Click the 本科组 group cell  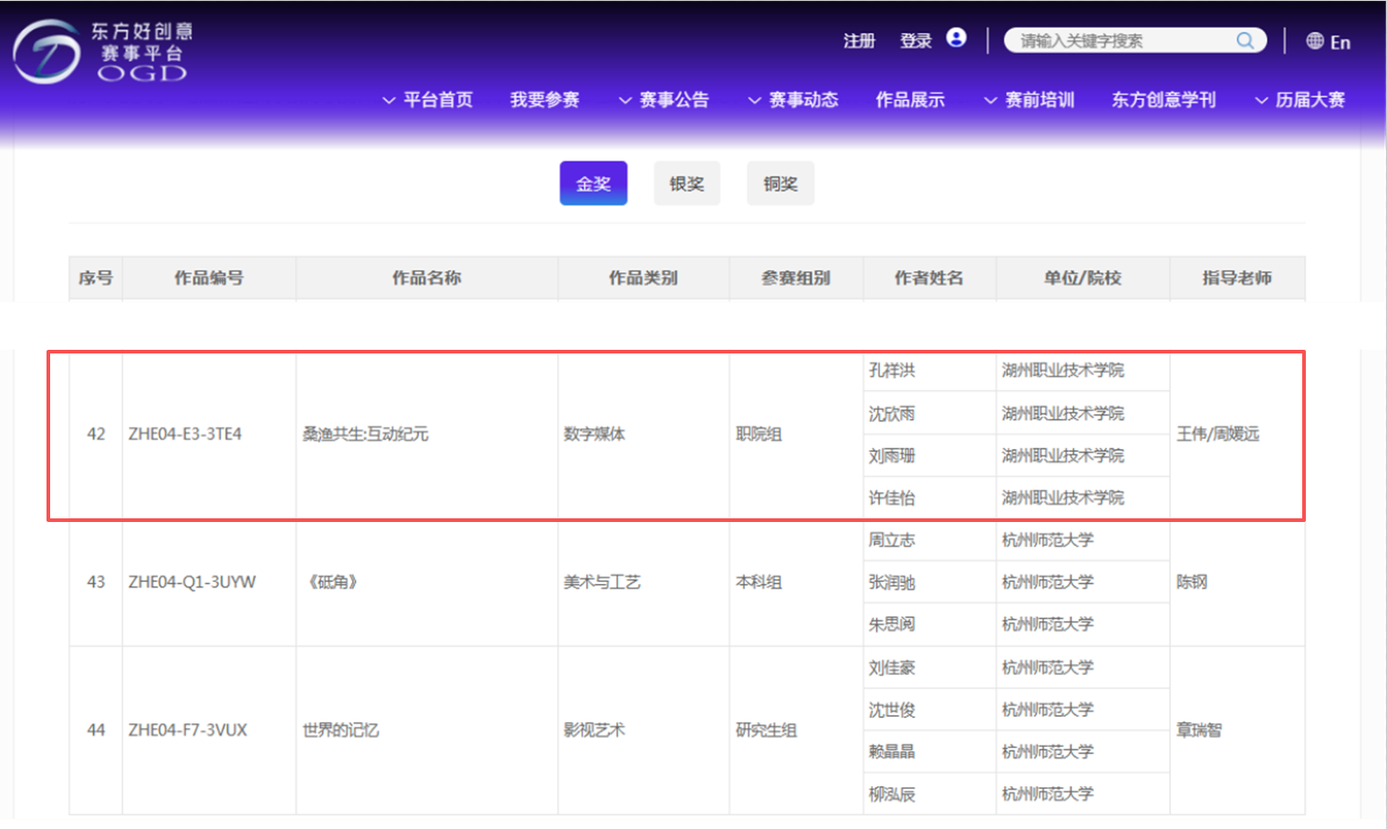pos(759,581)
